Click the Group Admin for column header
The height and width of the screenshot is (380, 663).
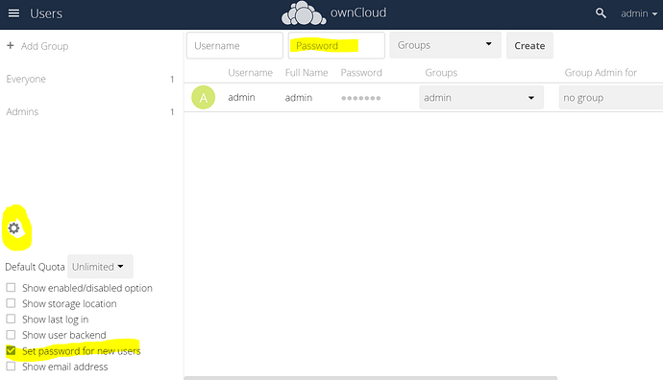tap(601, 73)
